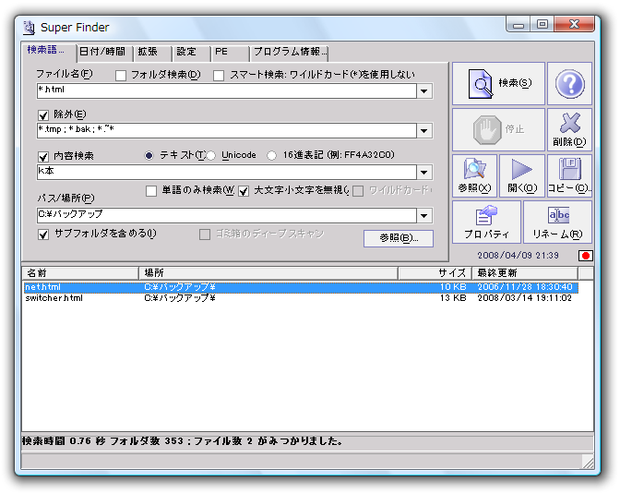Click the 参照(B)... browse folder button
The image size is (620, 493).
coord(399,238)
